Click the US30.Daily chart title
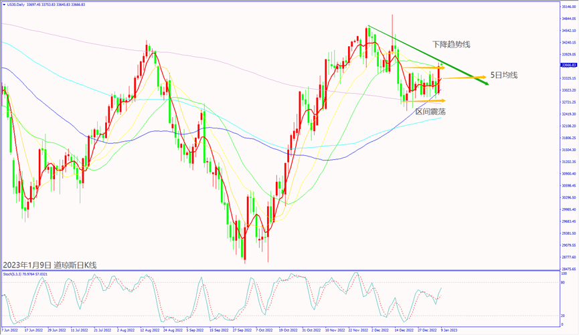The image size is (579, 335). pos(17,3)
